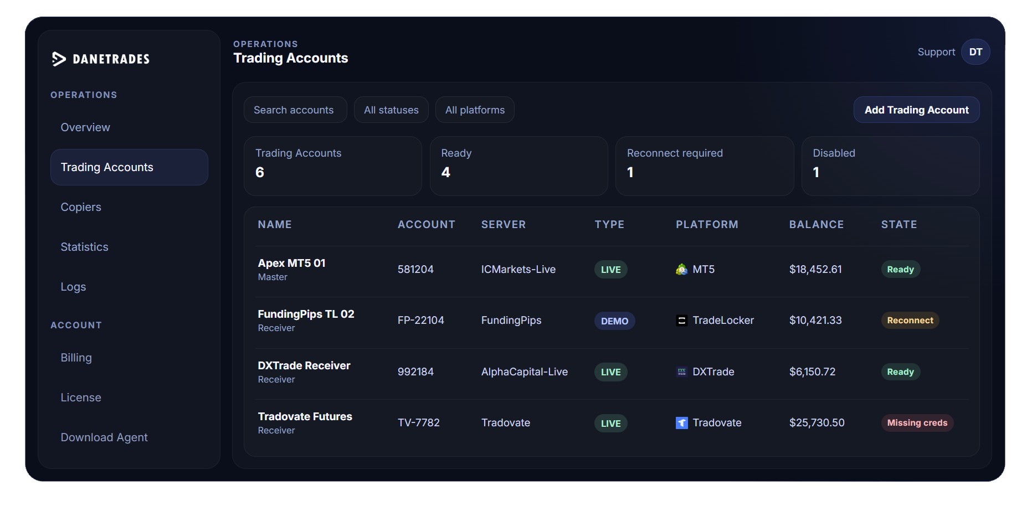
Task: Click the Reconnect required counter card
Action: tap(704, 166)
